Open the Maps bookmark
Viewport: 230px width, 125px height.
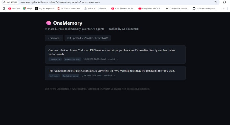[28, 9]
